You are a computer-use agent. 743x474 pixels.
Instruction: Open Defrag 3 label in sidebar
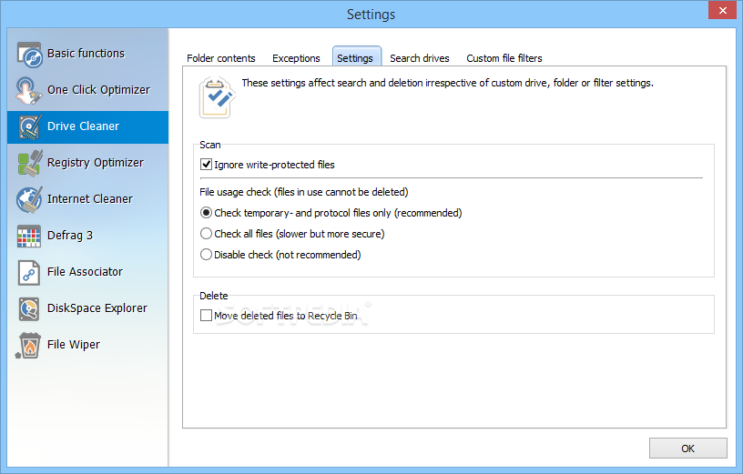[x=70, y=236]
